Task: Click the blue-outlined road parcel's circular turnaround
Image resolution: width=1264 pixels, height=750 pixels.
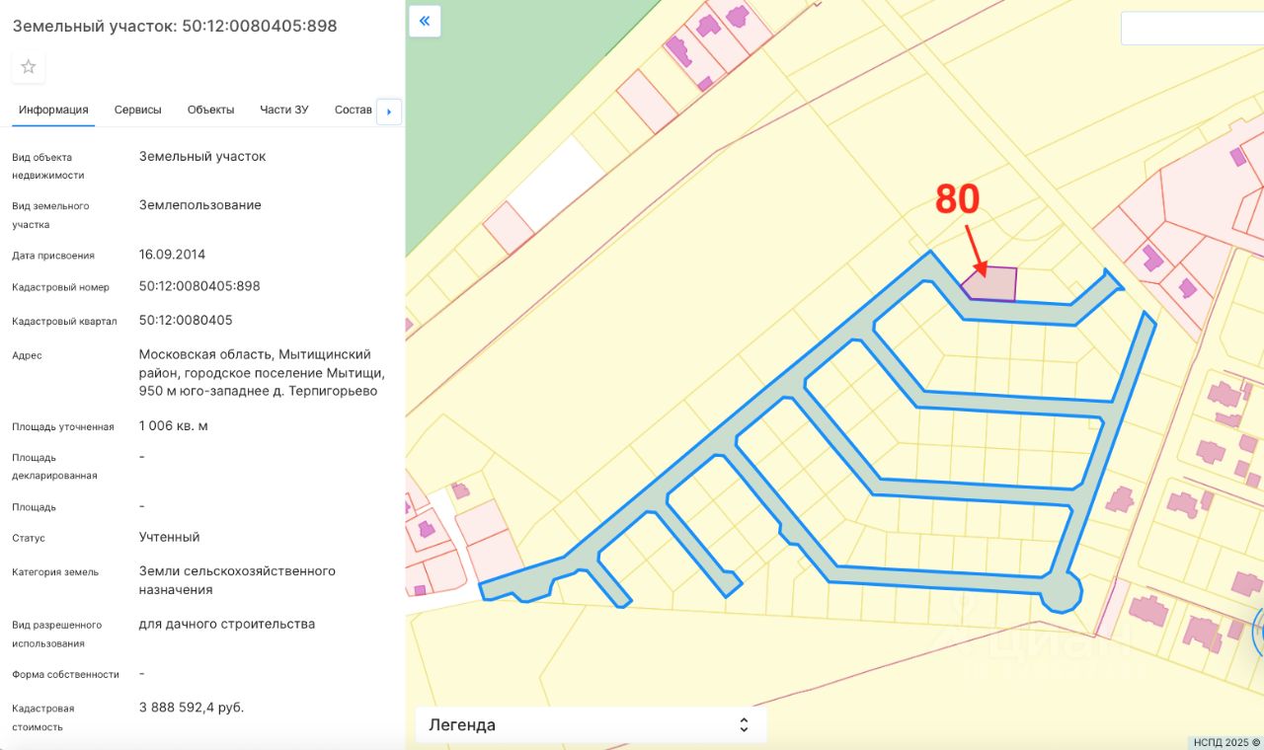Action: pos(1060,592)
